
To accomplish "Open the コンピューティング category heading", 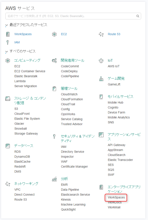I will click(27, 61).
